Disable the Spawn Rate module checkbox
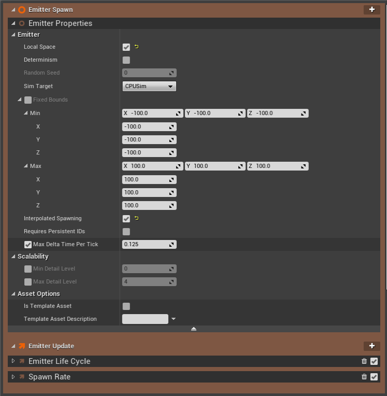This screenshot has width=387, height=396. point(374,377)
